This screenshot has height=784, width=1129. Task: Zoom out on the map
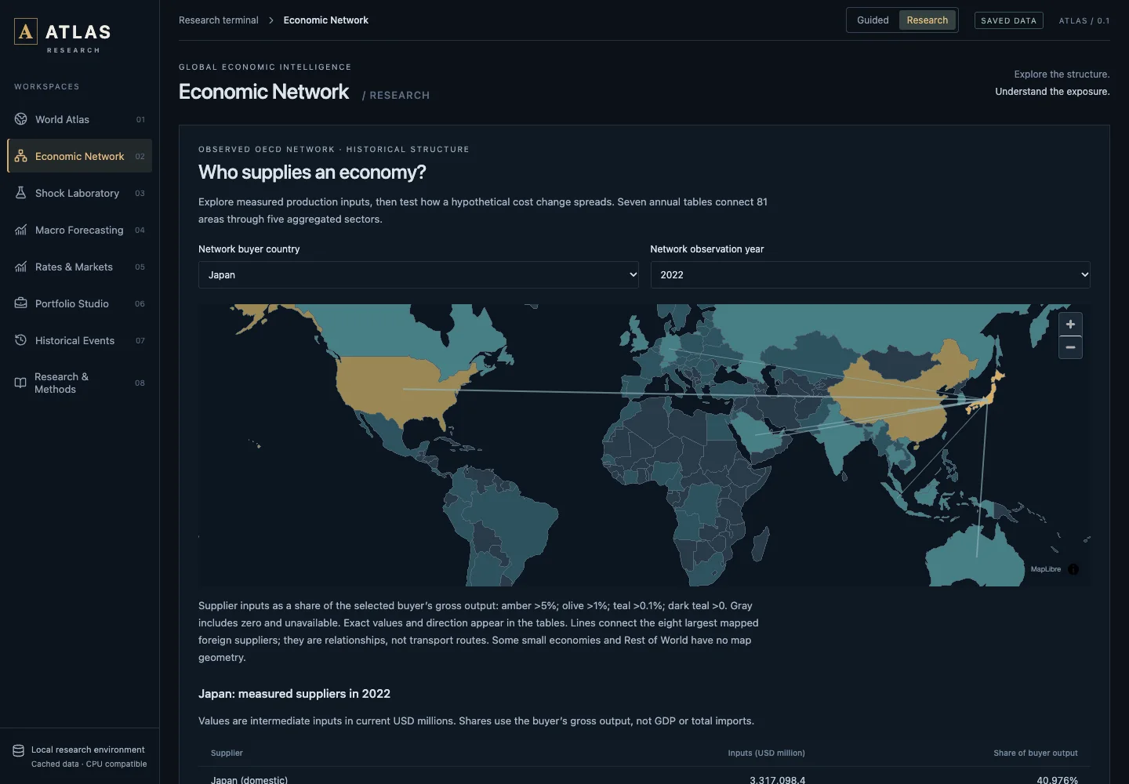(x=1070, y=347)
